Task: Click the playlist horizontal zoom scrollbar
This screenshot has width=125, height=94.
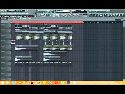Action: [x=64, y=20]
